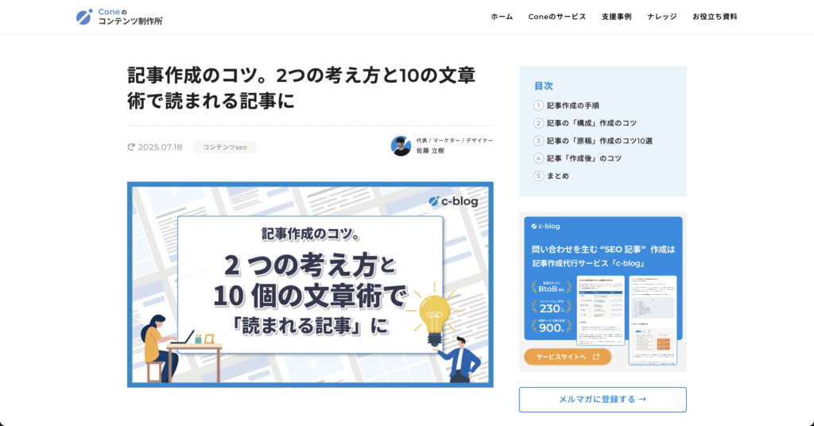Screen dimensions: 814x426
Task: Jump to 記事の「原稿」作成のコツ10選 section
Action: coord(599,141)
